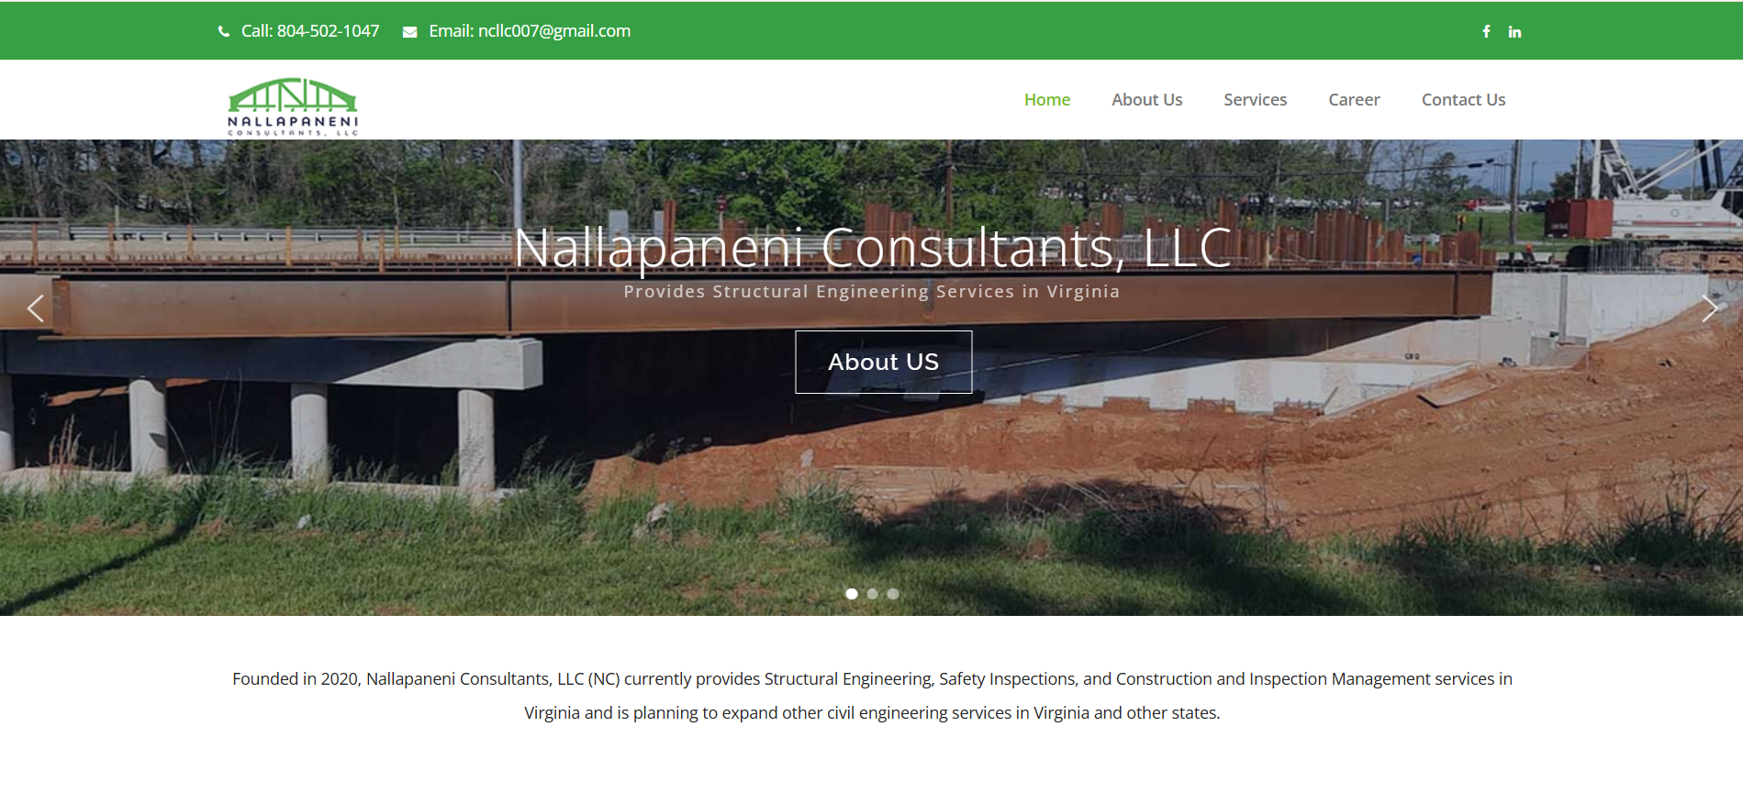The height and width of the screenshot is (794, 1743).
Task: Open the Career navigation item
Action: point(1354,100)
